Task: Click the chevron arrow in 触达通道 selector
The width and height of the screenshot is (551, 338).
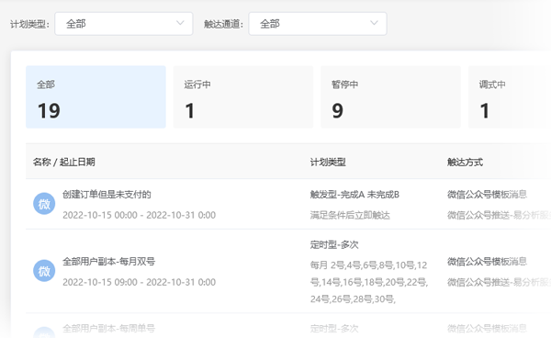Action: [x=374, y=23]
